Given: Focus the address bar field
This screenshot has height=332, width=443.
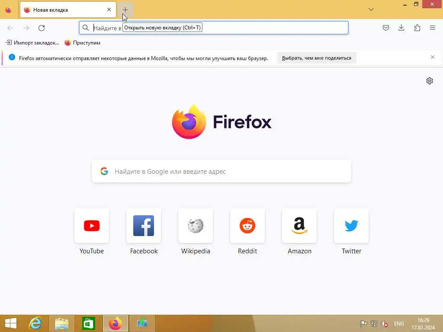Looking at the screenshot, I should click(x=214, y=28).
